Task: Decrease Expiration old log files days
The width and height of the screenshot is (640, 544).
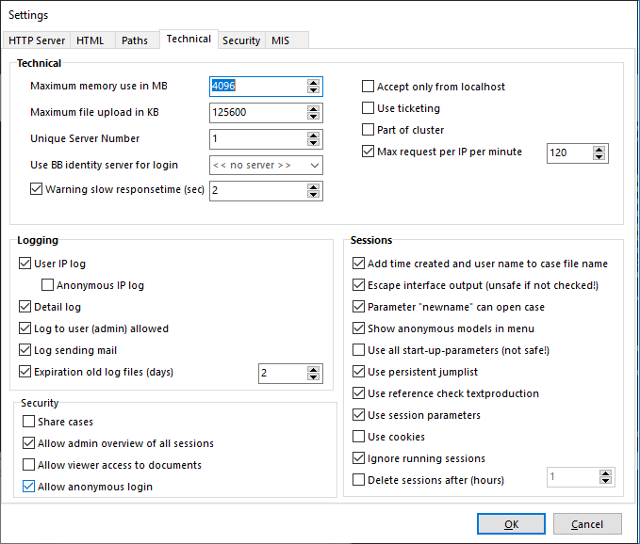Action: click(x=313, y=376)
